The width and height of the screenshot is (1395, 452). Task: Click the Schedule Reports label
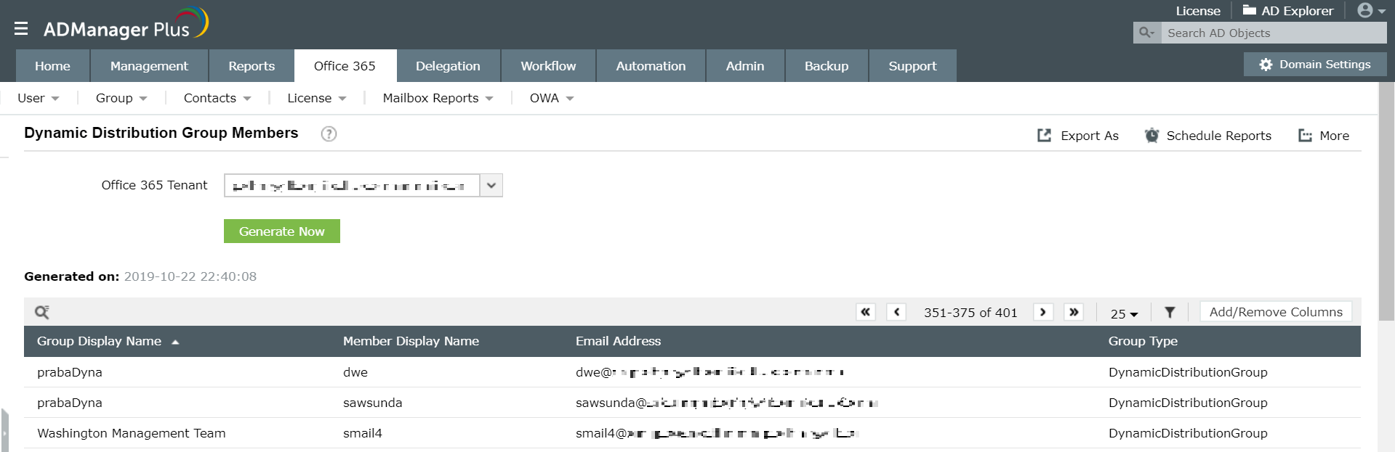coord(1218,136)
